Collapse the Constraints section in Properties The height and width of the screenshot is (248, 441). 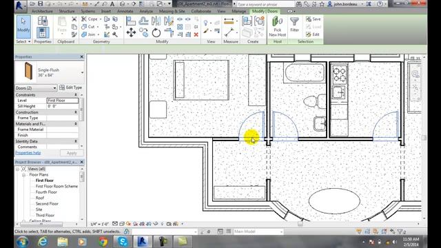click(x=76, y=95)
